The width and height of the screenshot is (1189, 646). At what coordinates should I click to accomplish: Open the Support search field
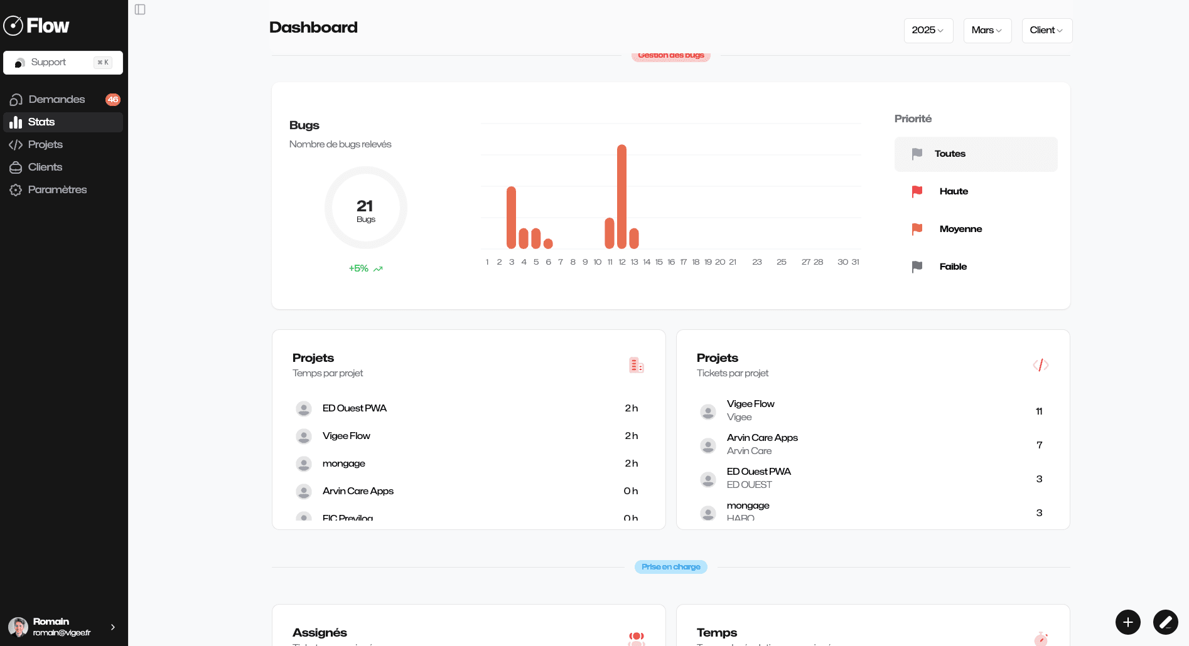pyautogui.click(x=63, y=62)
